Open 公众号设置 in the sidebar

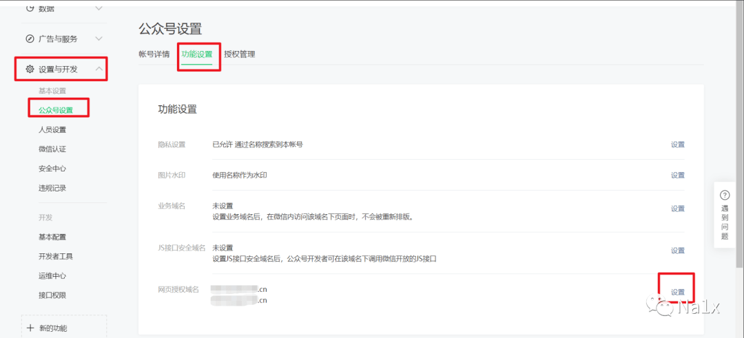[56, 110]
